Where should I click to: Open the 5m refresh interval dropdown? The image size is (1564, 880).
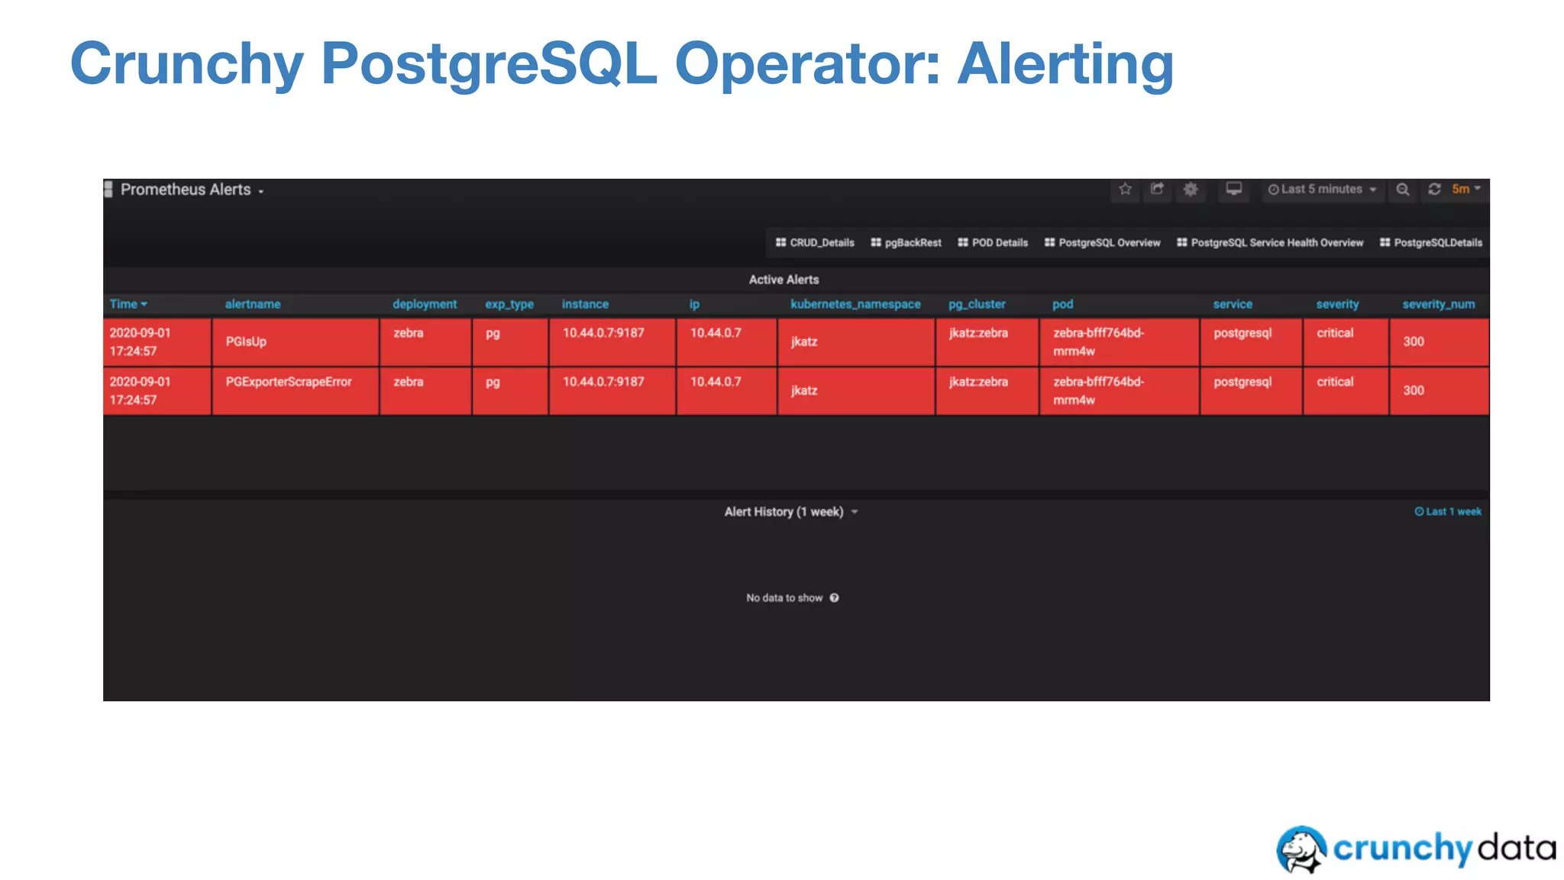(1466, 189)
